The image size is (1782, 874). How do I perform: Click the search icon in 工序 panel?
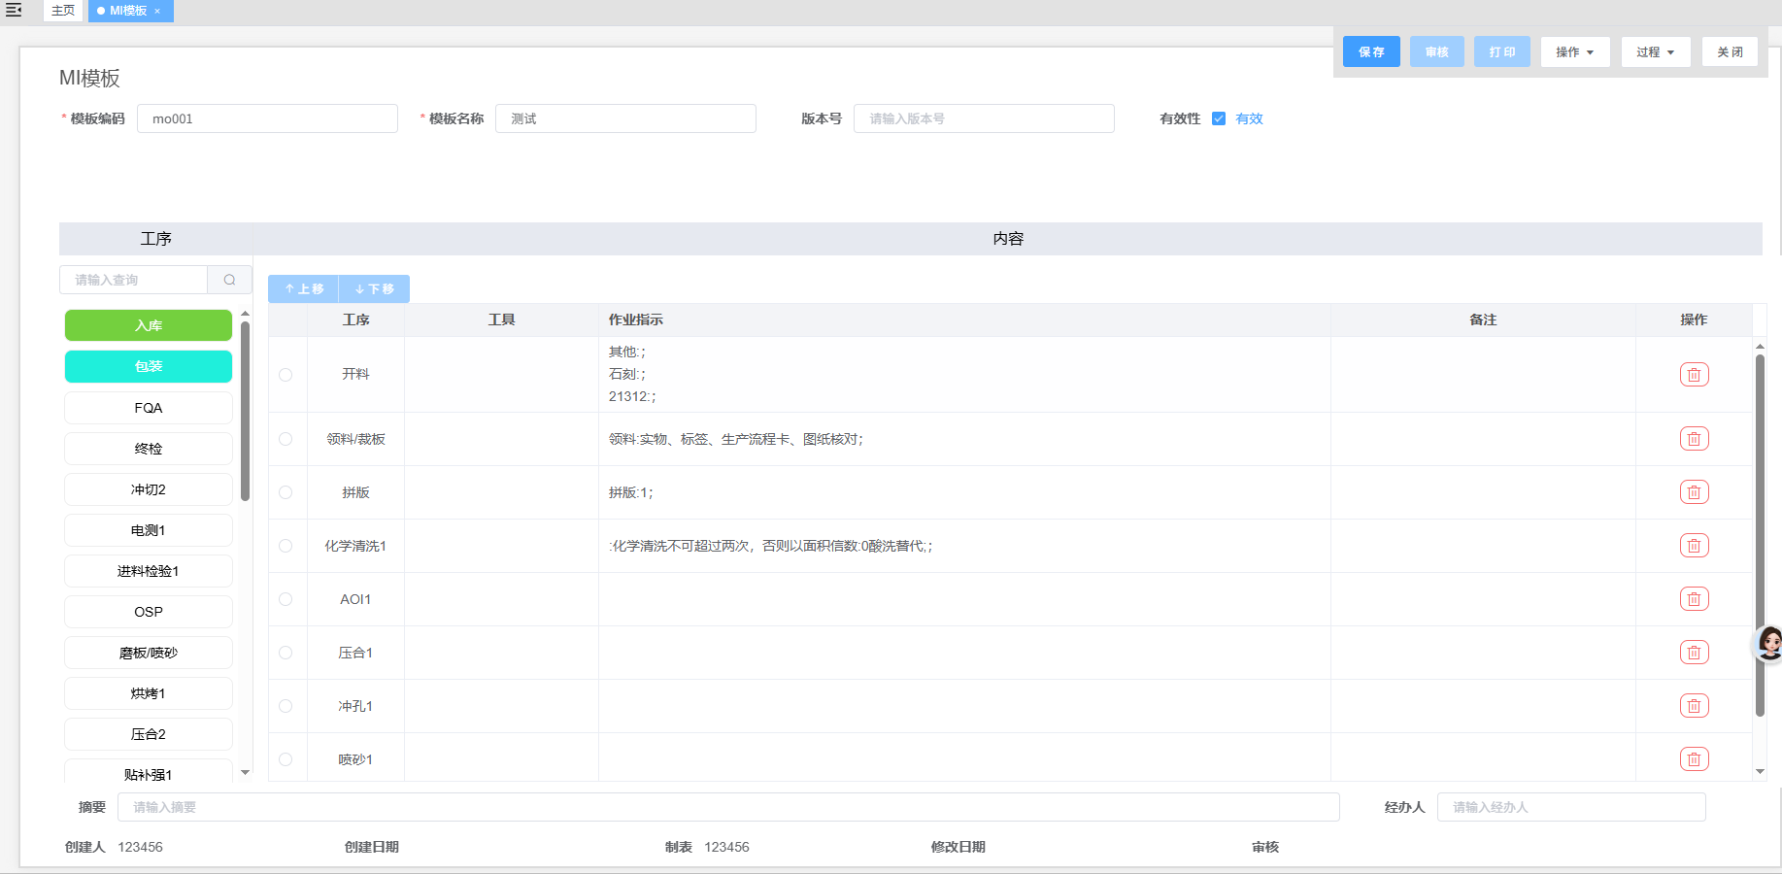(229, 280)
